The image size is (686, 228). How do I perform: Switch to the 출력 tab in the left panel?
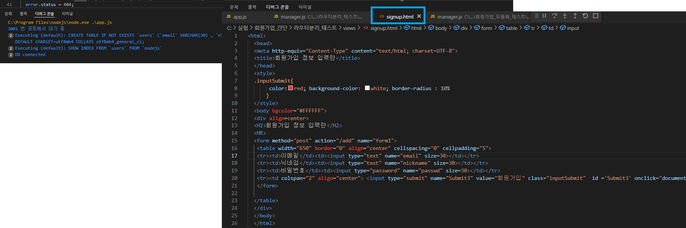pyautogui.click(x=24, y=14)
